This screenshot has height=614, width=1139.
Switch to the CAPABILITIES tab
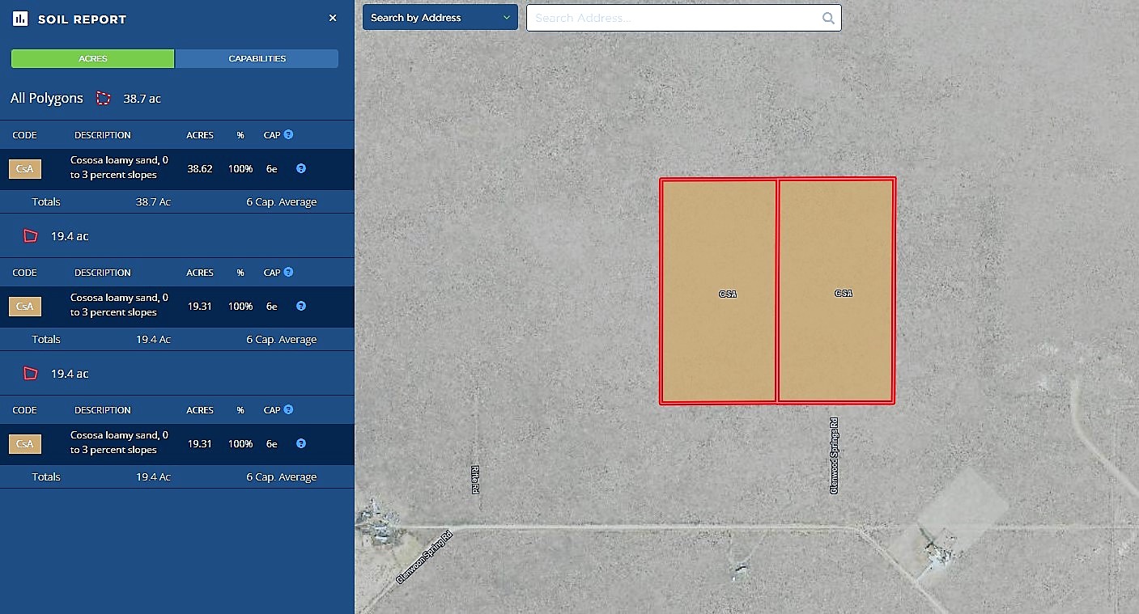coord(257,59)
